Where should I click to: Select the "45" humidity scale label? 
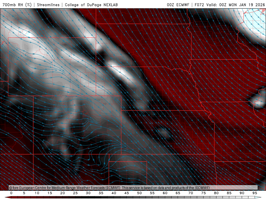click(127, 193)
